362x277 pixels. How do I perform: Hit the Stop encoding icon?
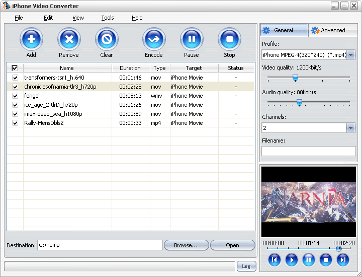(229, 39)
